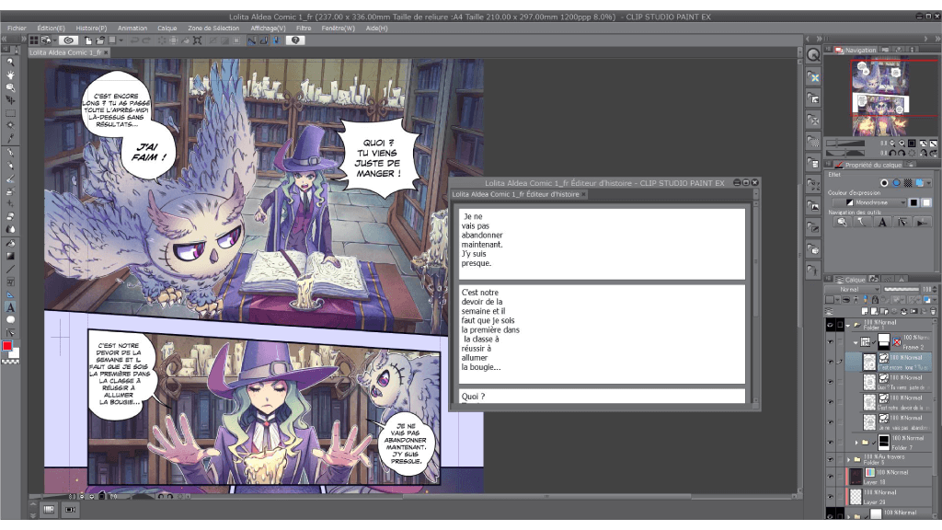Click the help question mark icon

(295, 40)
